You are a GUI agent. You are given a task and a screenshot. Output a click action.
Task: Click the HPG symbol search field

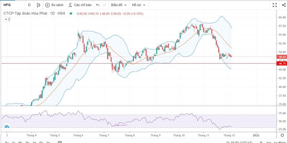click(13, 5)
